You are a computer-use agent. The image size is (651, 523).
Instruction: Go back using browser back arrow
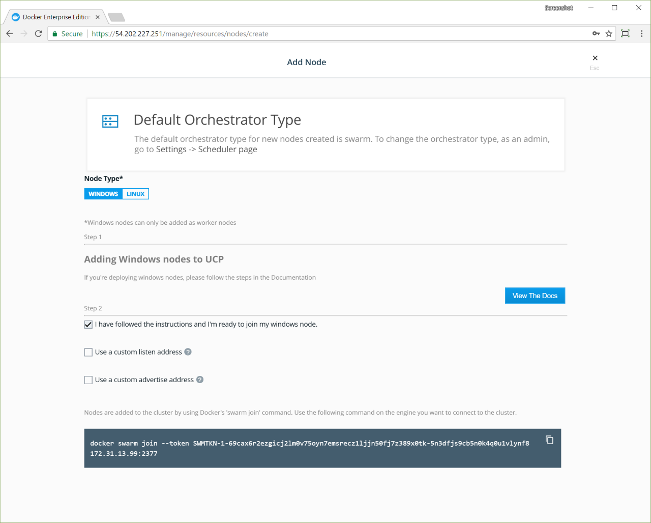point(10,34)
